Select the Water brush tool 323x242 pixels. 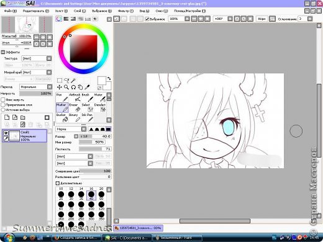(100, 97)
